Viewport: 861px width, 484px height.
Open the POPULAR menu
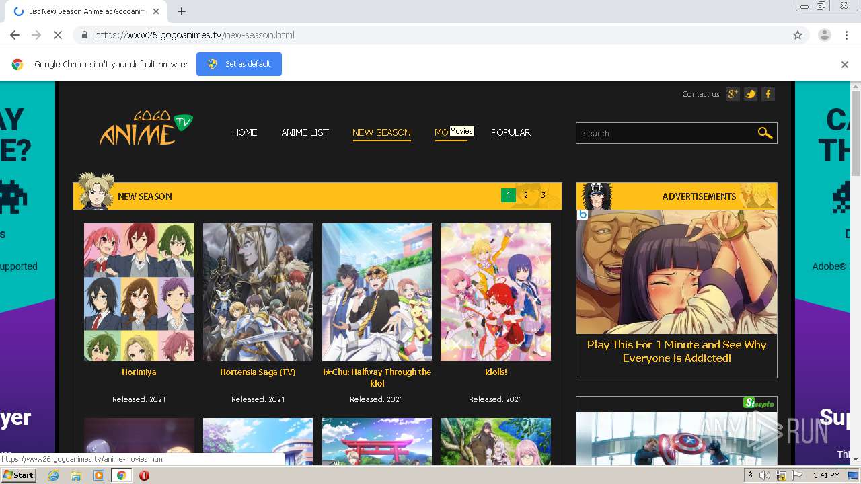[x=511, y=132]
